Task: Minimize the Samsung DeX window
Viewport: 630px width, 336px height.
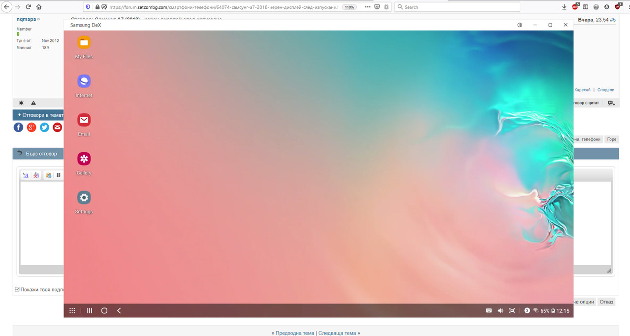Action: pyautogui.click(x=535, y=25)
